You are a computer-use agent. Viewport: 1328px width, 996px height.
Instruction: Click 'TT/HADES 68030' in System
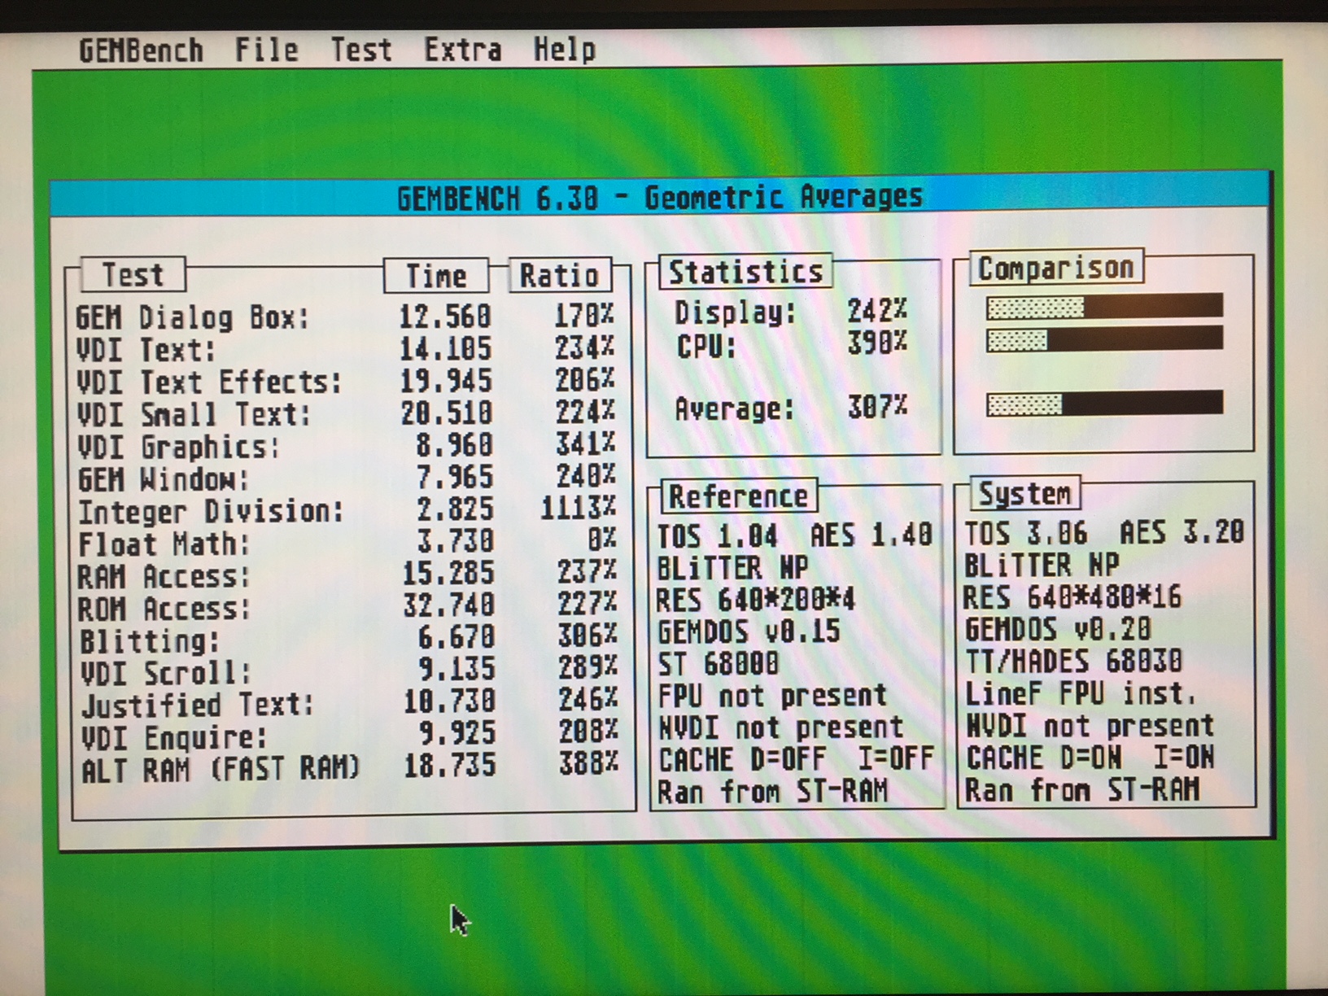click(x=1073, y=662)
